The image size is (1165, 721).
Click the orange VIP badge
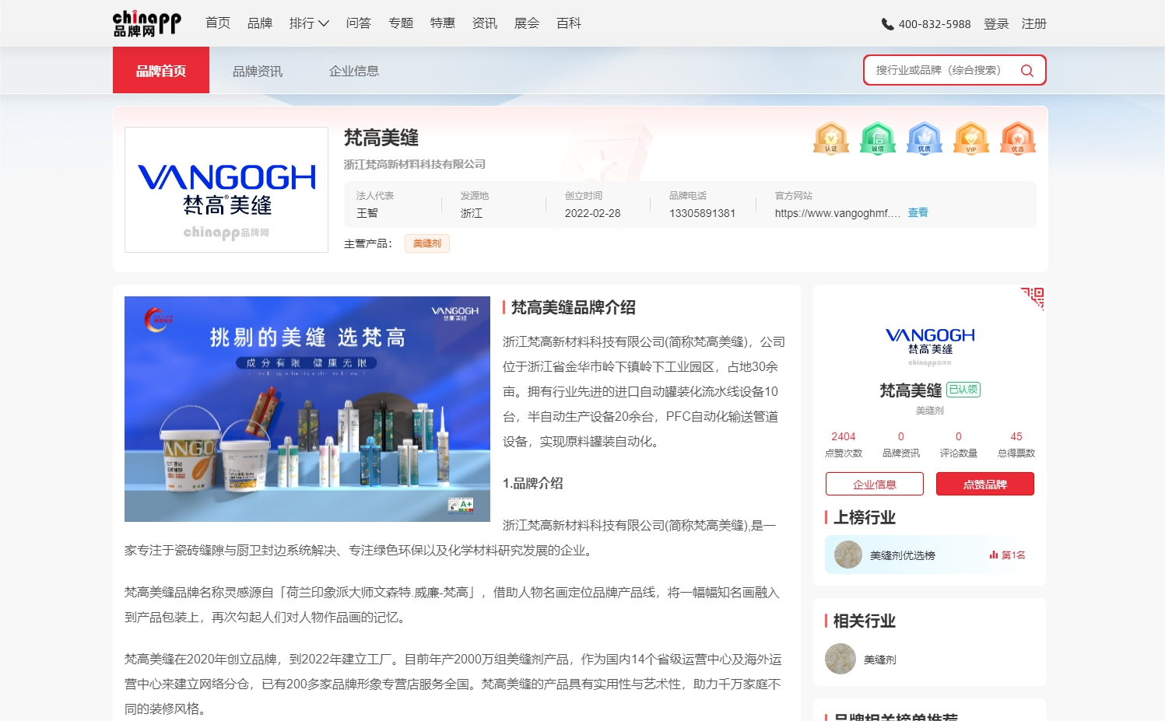tap(970, 138)
